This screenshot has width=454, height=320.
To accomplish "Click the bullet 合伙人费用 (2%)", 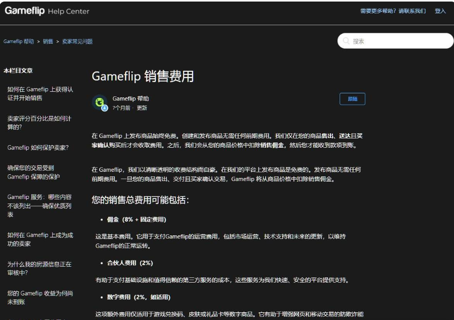I will (x=130, y=263).
